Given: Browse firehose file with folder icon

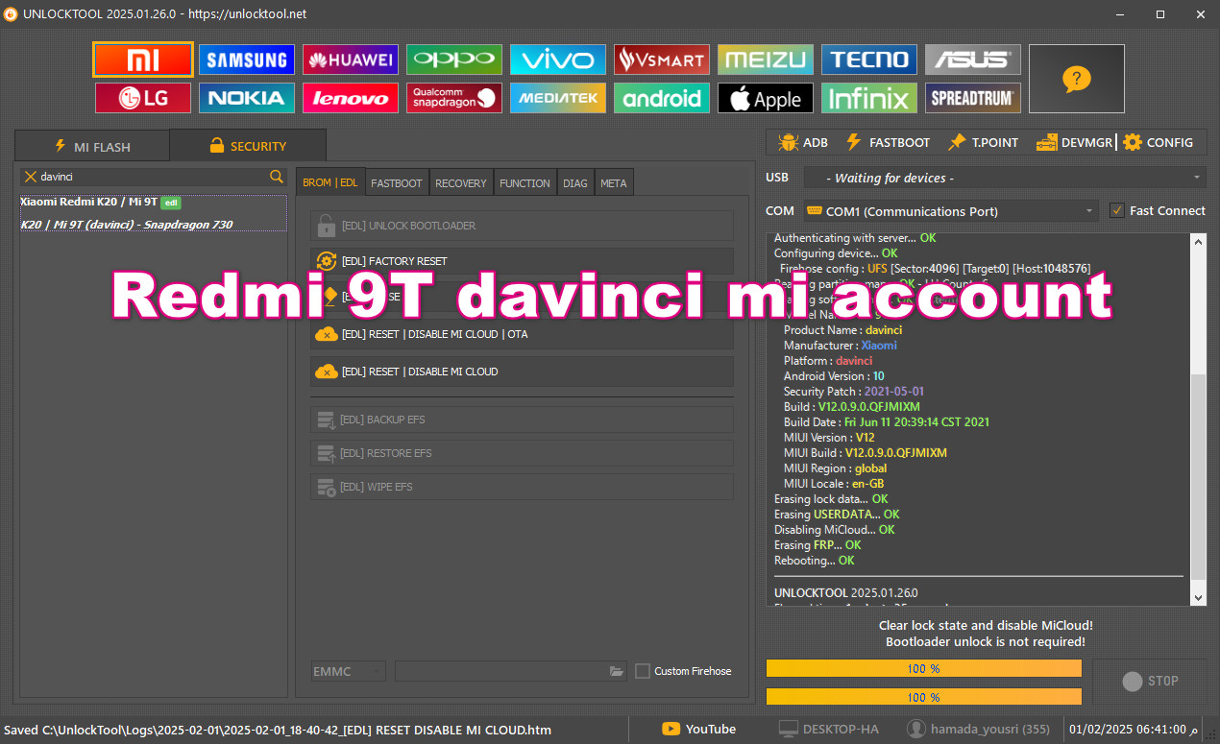Looking at the screenshot, I should tap(617, 671).
